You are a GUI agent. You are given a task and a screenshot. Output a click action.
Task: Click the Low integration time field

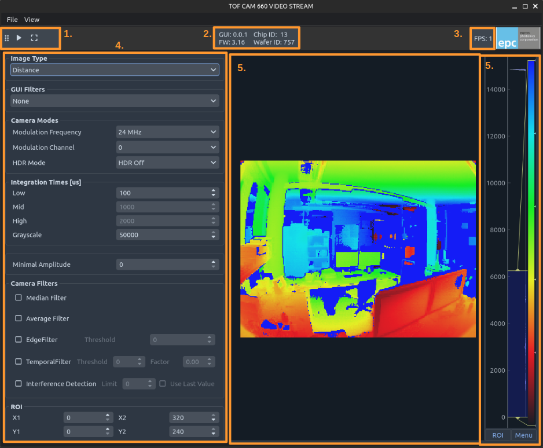[168, 193]
